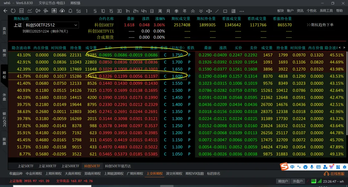Click the Sogou microphone voice input icon
The width and height of the screenshot is (348, 187).
tap(312, 167)
